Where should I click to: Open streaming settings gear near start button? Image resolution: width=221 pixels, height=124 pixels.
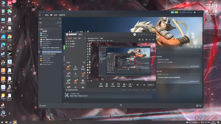pyautogui.click(x=144, y=85)
